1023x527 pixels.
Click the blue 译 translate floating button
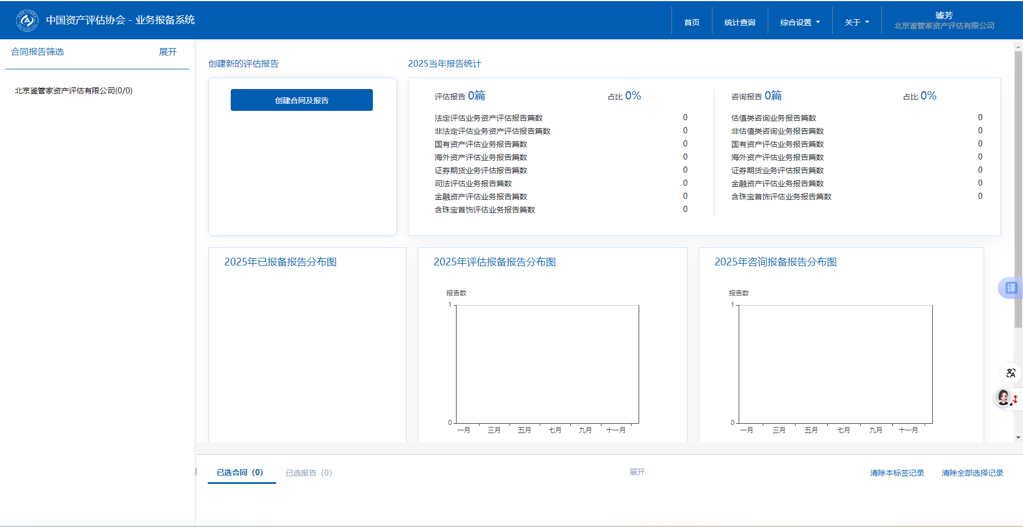pos(1010,288)
